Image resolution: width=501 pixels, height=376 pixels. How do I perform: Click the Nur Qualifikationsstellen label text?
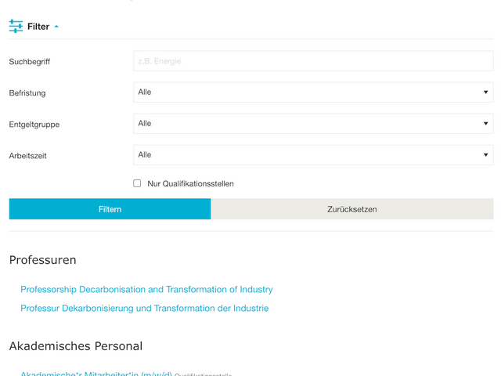[x=190, y=183]
